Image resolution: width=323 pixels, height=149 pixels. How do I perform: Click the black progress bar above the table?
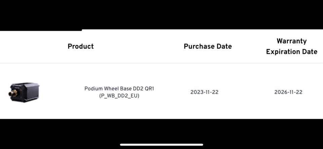tap(41, 30)
